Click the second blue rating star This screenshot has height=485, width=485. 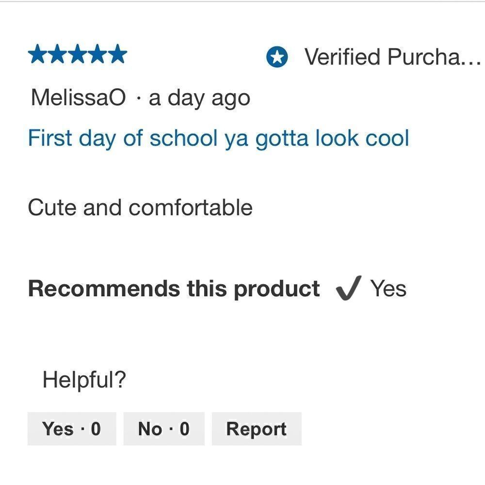coord(58,54)
